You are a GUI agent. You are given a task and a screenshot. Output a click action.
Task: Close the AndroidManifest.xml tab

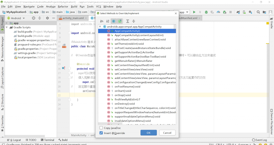(x=199, y=18)
